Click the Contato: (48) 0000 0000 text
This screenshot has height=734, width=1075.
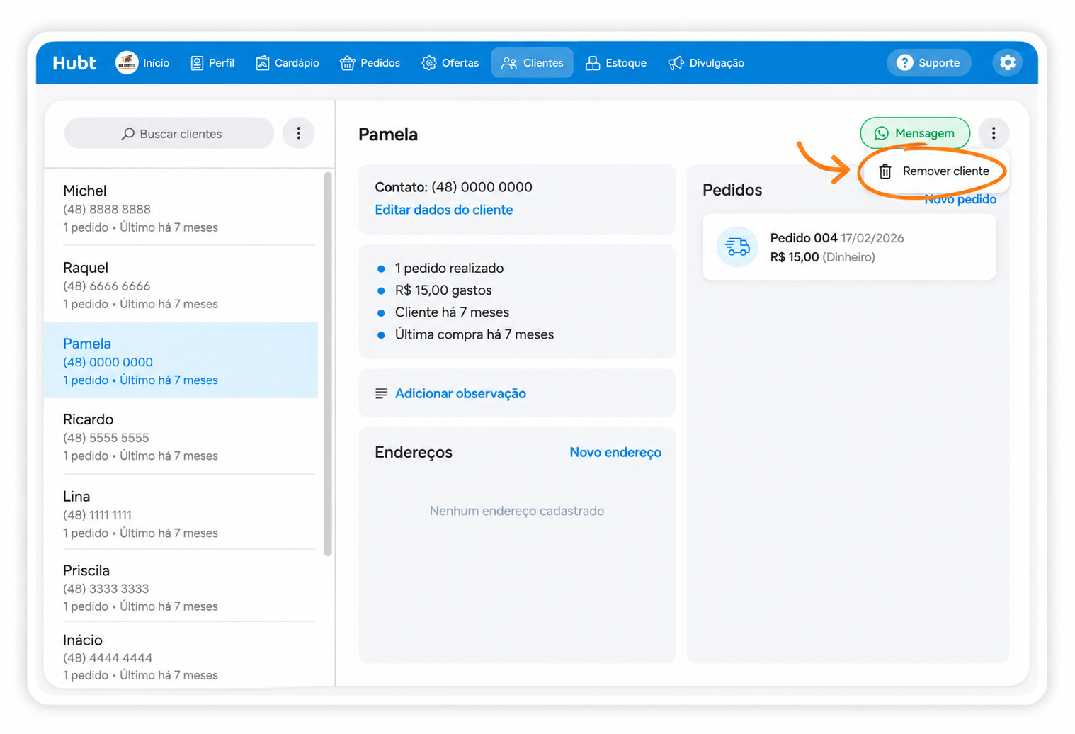tap(453, 187)
